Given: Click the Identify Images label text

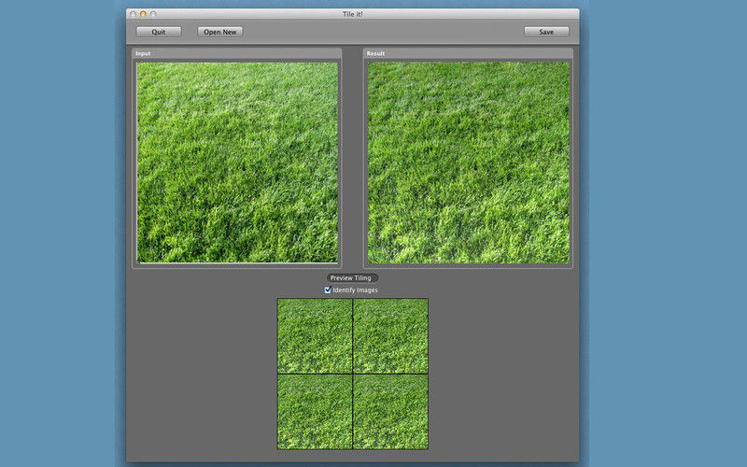Looking at the screenshot, I should tap(356, 290).
